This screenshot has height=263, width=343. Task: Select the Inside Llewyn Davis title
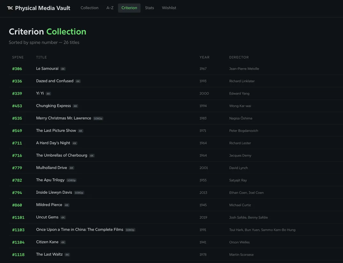pos(54,192)
